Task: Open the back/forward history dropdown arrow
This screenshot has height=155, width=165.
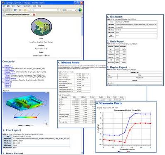Action: click(12, 10)
